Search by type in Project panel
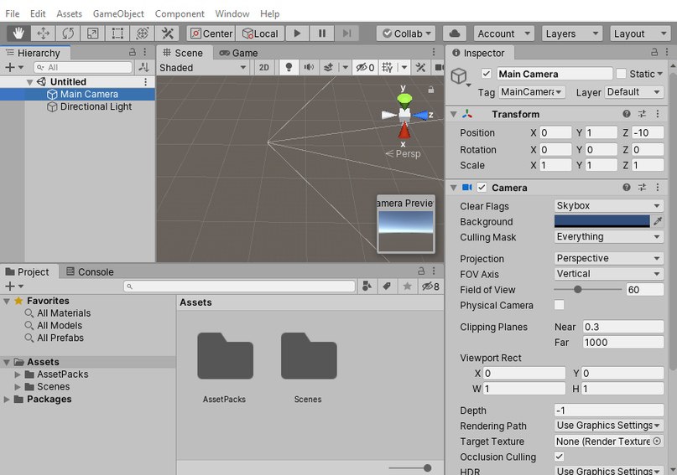 (367, 287)
